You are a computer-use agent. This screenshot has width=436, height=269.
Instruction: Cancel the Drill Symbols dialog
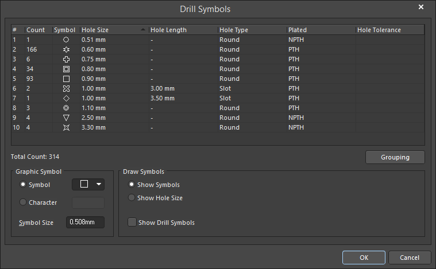point(410,258)
